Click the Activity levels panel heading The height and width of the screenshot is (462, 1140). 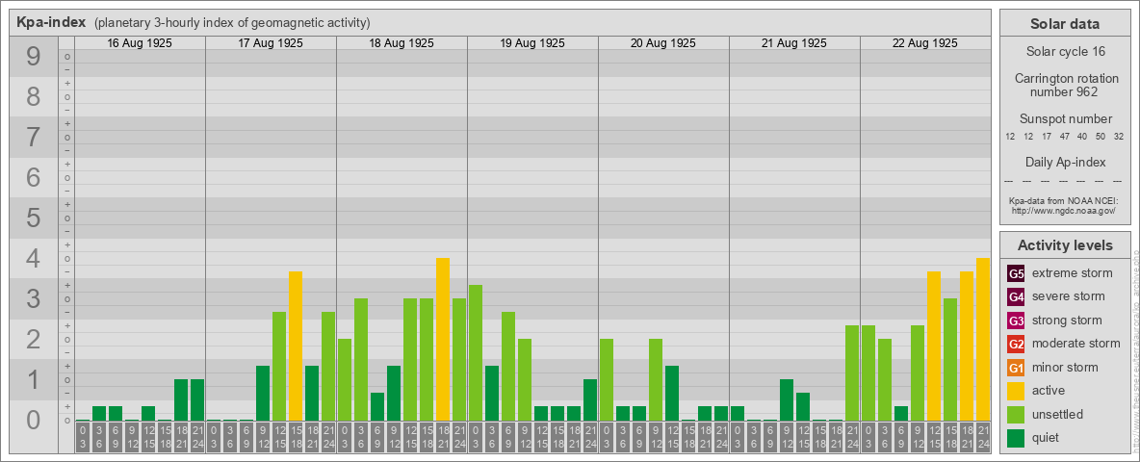point(1065,245)
